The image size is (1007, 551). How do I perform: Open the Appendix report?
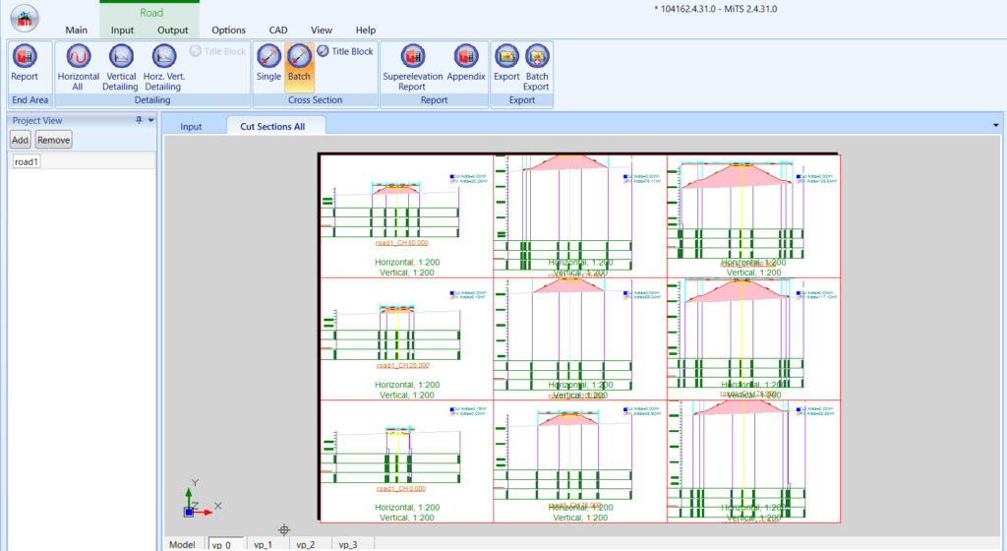pyautogui.click(x=465, y=64)
